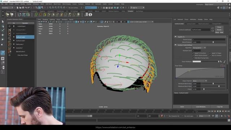Viewport: 231px width, 130px height.
Task: Click the highlighted last-used tool in toolbox
Action: click(x=3, y=53)
